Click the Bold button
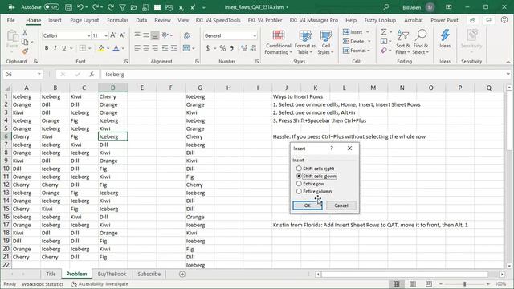This screenshot has height=289, width=514. (x=47, y=48)
